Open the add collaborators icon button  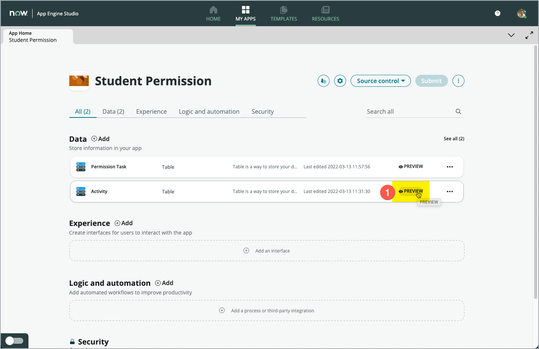click(324, 81)
